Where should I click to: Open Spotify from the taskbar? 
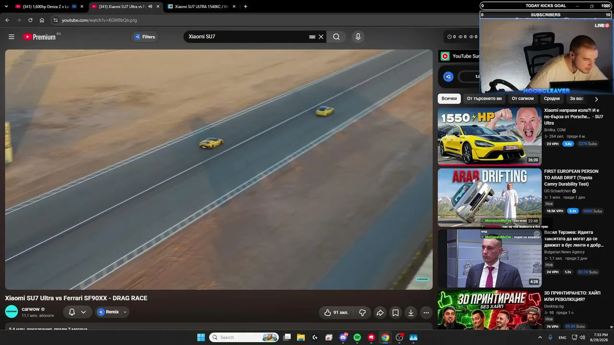click(357, 337)
